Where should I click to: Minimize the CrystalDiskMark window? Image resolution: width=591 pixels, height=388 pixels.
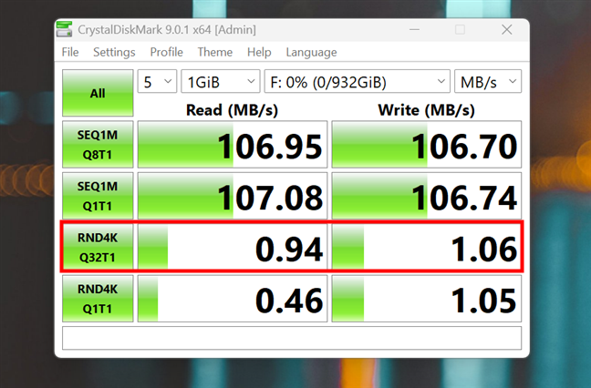tap(415, 29)
